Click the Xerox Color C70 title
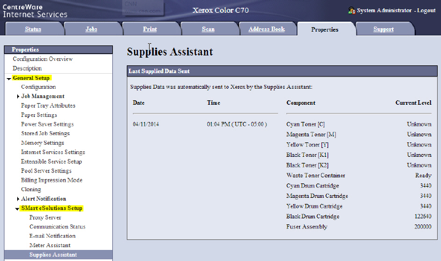This screenshot has width=441, height=261. tap(220, 11)
